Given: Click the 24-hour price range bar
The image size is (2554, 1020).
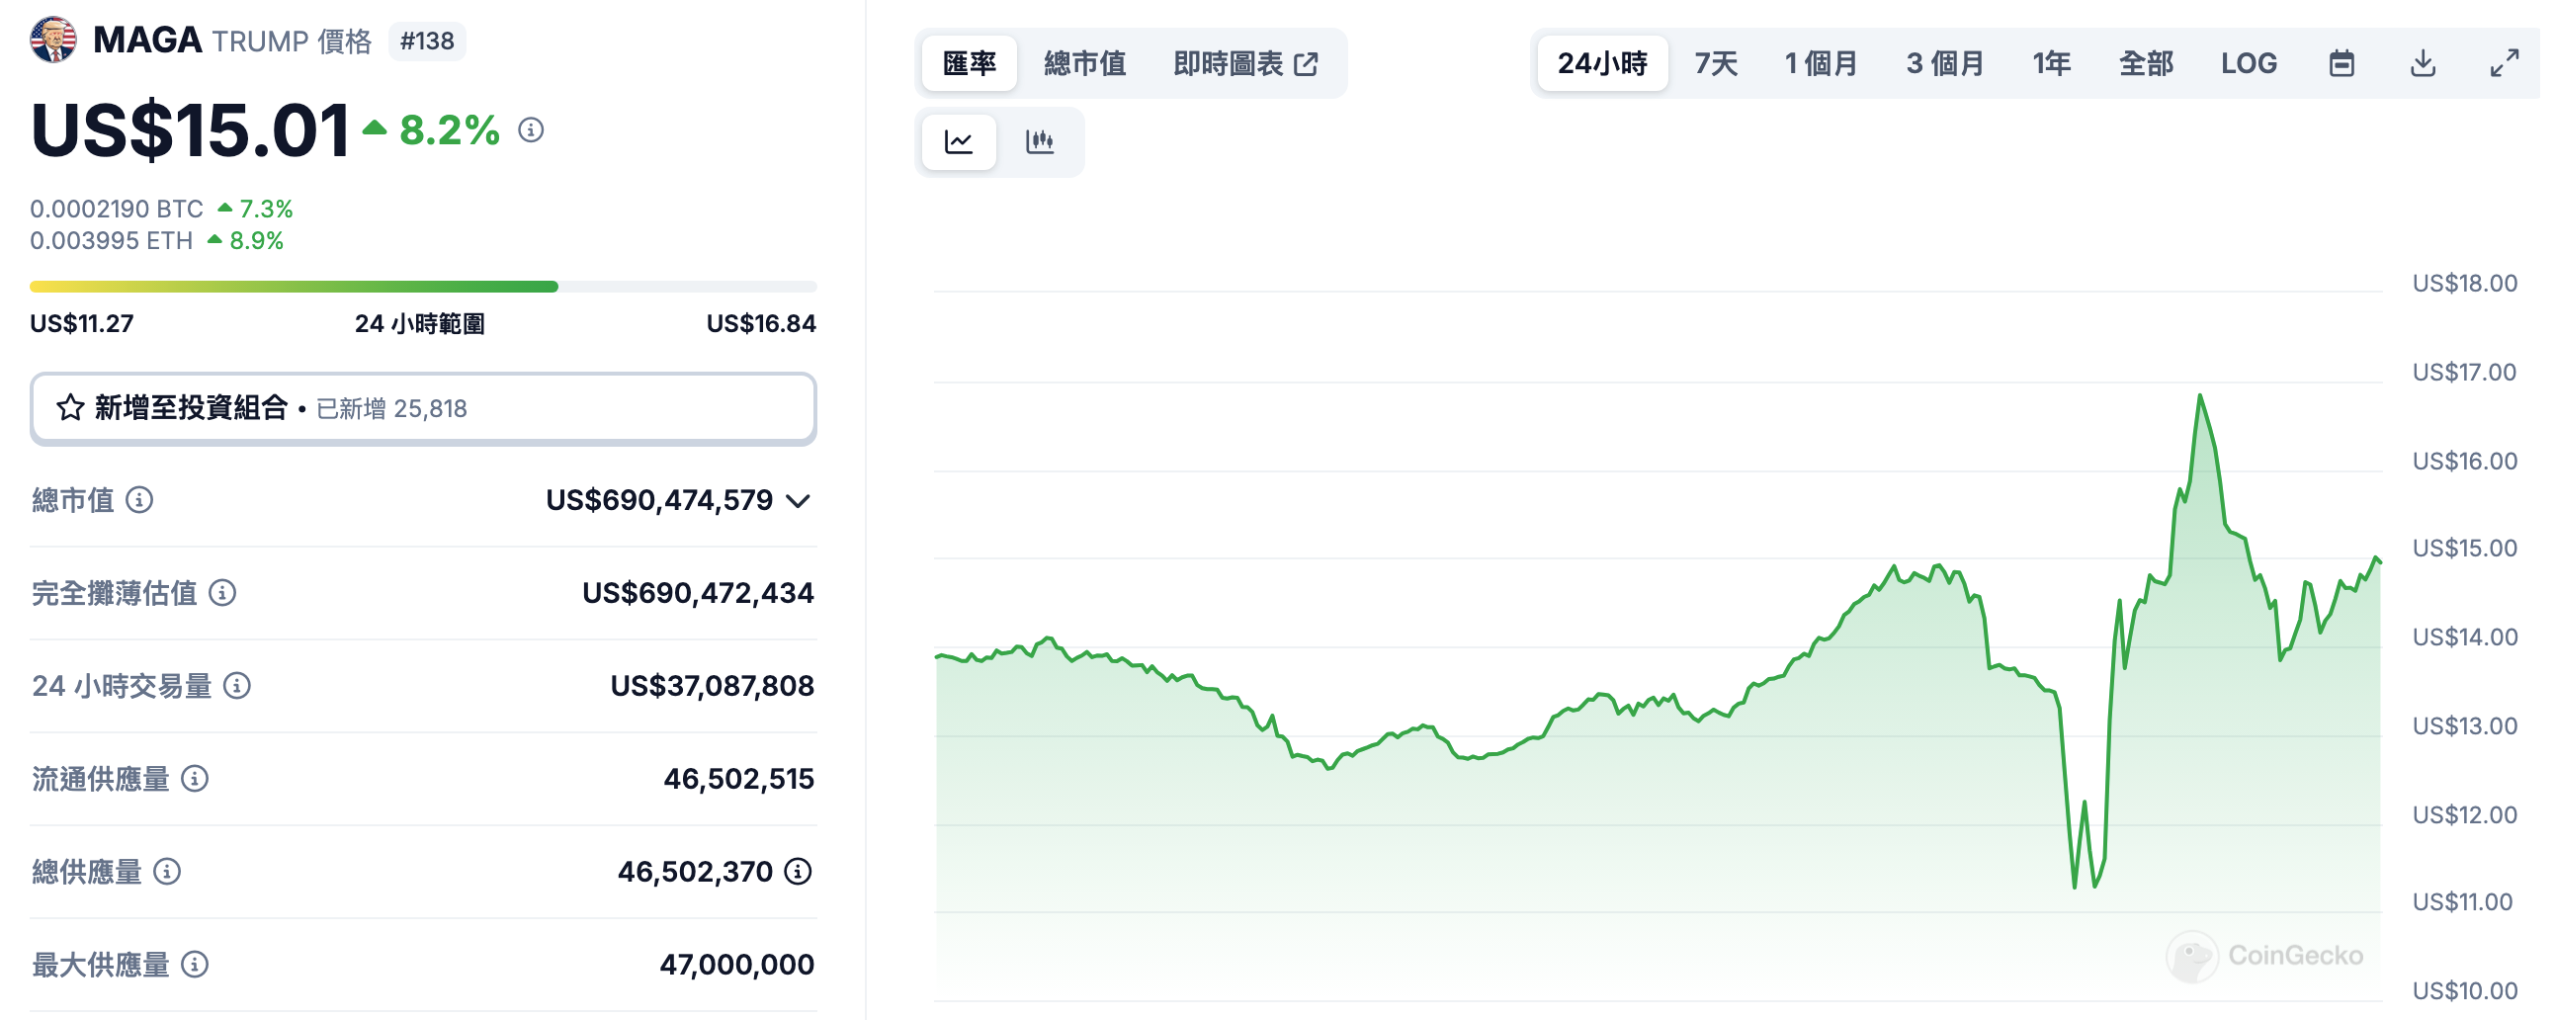Looking at the screenshot, I should pyautogui.click(x=423, y=287).
